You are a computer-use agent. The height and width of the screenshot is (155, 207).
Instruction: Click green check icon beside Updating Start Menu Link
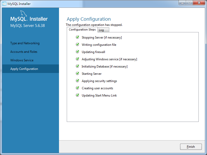77,95
